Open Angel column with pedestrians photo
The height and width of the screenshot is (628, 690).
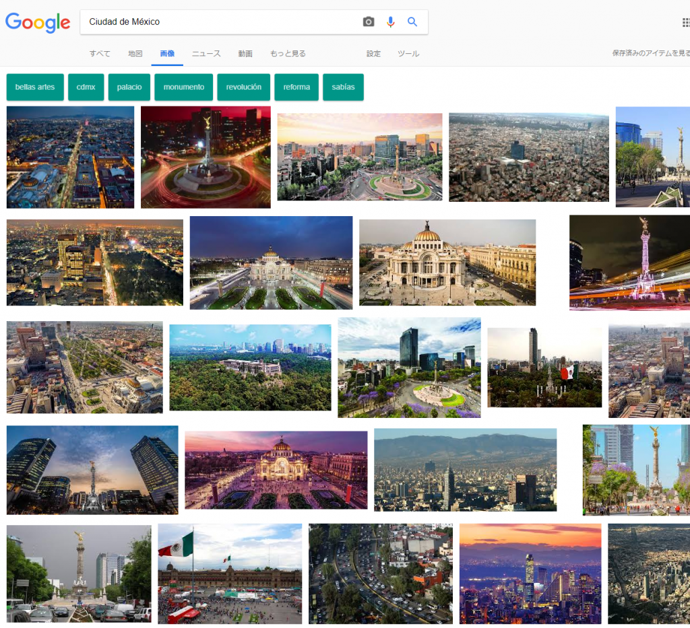pos(636,470)
